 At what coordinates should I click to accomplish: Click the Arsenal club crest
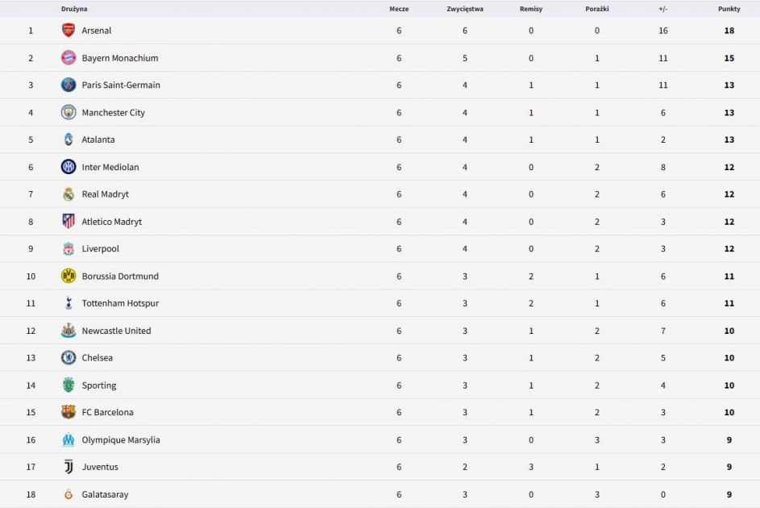point(69,31)
